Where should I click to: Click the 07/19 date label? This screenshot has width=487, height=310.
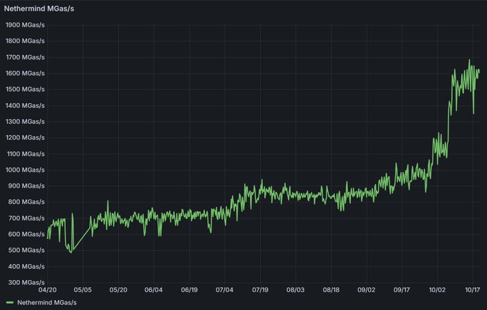(x=260, y=290)
